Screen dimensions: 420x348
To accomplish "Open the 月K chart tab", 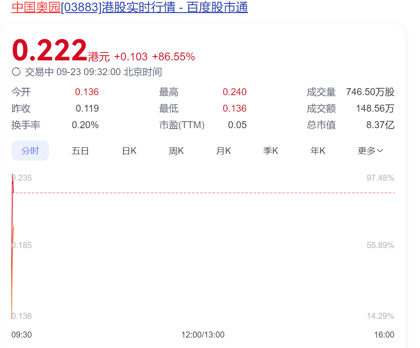I will [224, 151].
